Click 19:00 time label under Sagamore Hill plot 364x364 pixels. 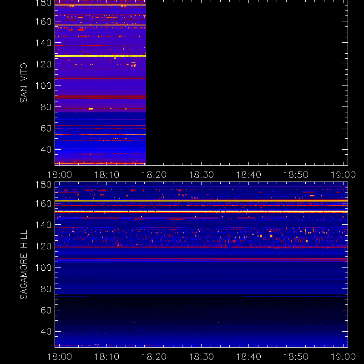pos(343,357)
